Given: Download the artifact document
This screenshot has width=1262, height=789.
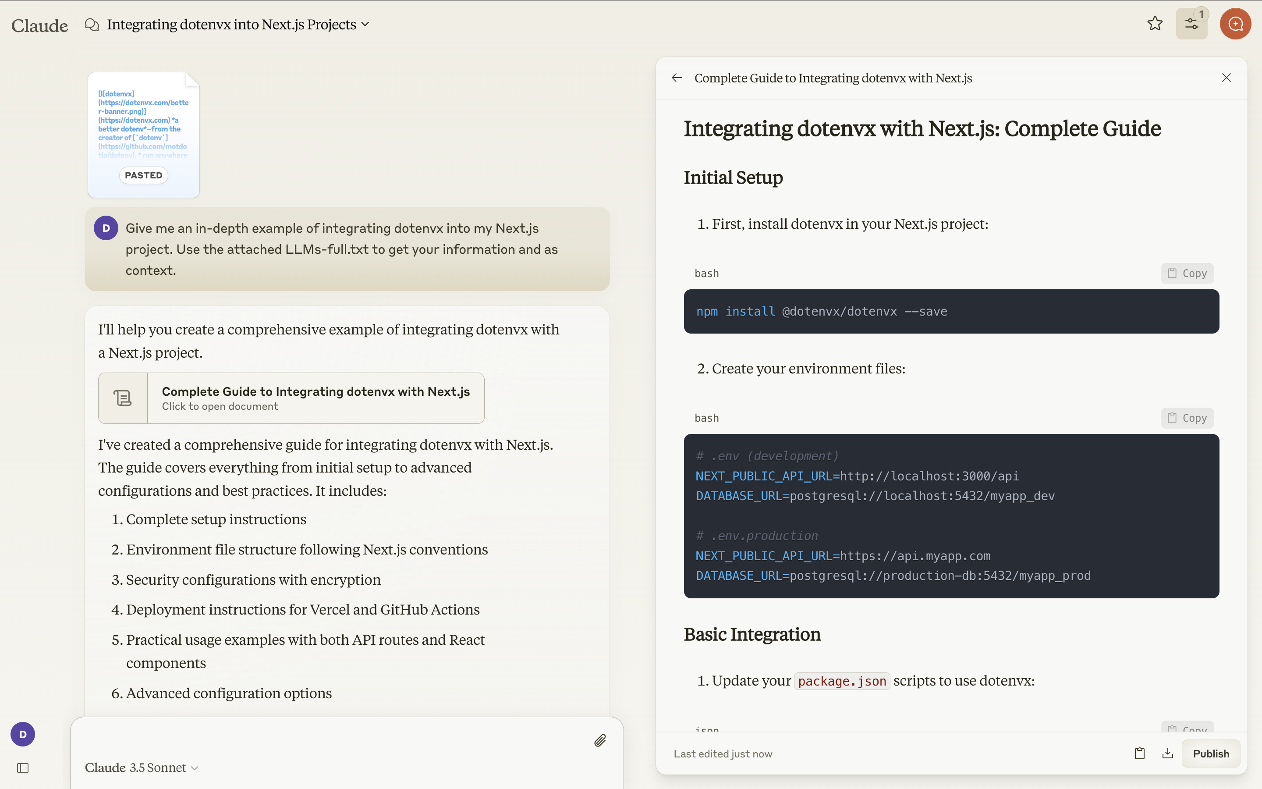Looking at the screenshot, I should click(1168, 753).
